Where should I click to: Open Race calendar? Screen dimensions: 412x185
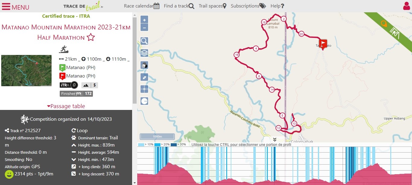pyautogui.click(x=142, y=6)
